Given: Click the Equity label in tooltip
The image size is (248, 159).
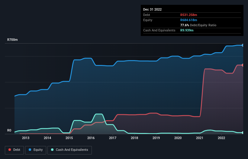Looking at the screenshot, I should coord(148,20).
